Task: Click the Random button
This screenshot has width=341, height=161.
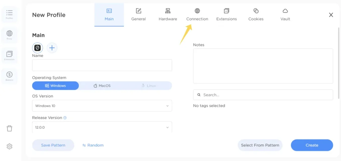Action: [x=93, y=145]
